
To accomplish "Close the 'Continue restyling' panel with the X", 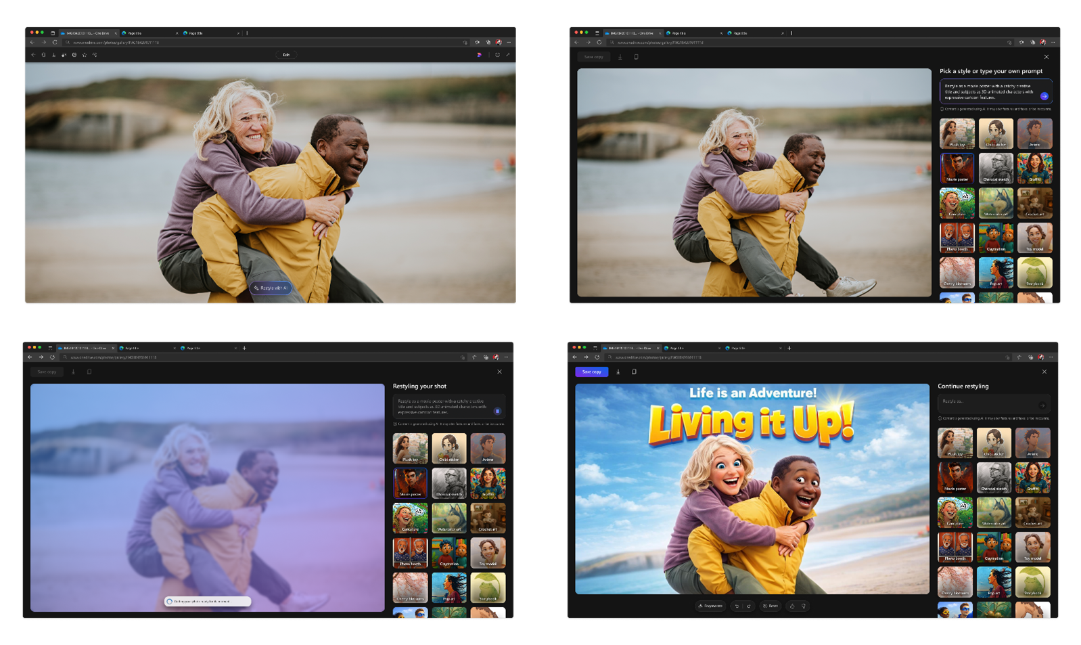I will tap(1044, 372).
